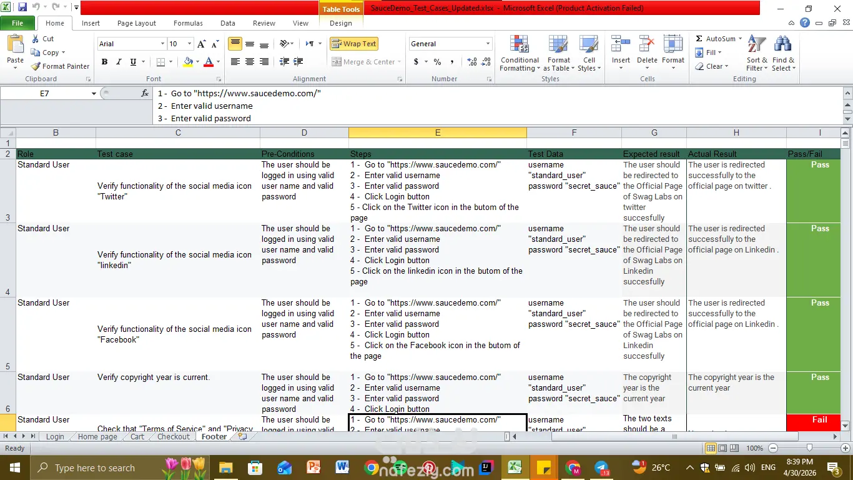This screenshot has width=853, height=480.
Task: Decrease the cell indent
Action: click(284, 62)
